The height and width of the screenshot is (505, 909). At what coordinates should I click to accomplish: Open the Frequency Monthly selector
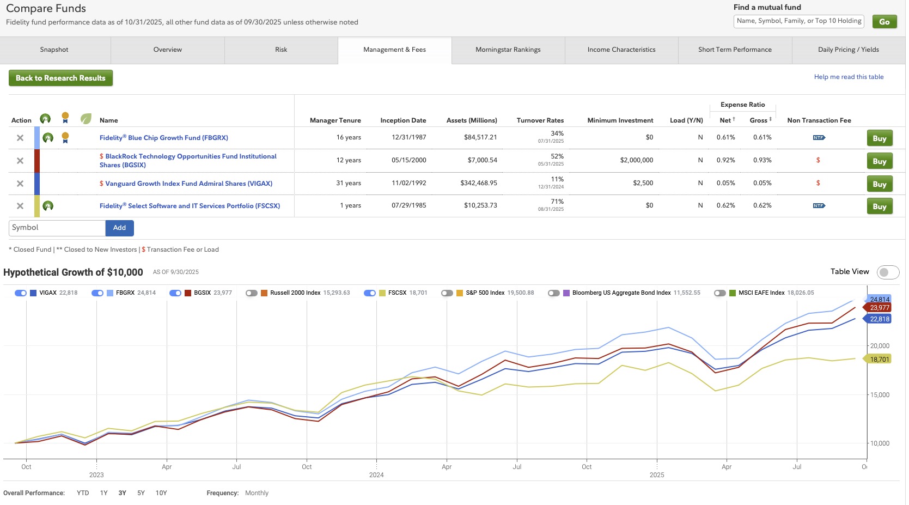(257, 493)
